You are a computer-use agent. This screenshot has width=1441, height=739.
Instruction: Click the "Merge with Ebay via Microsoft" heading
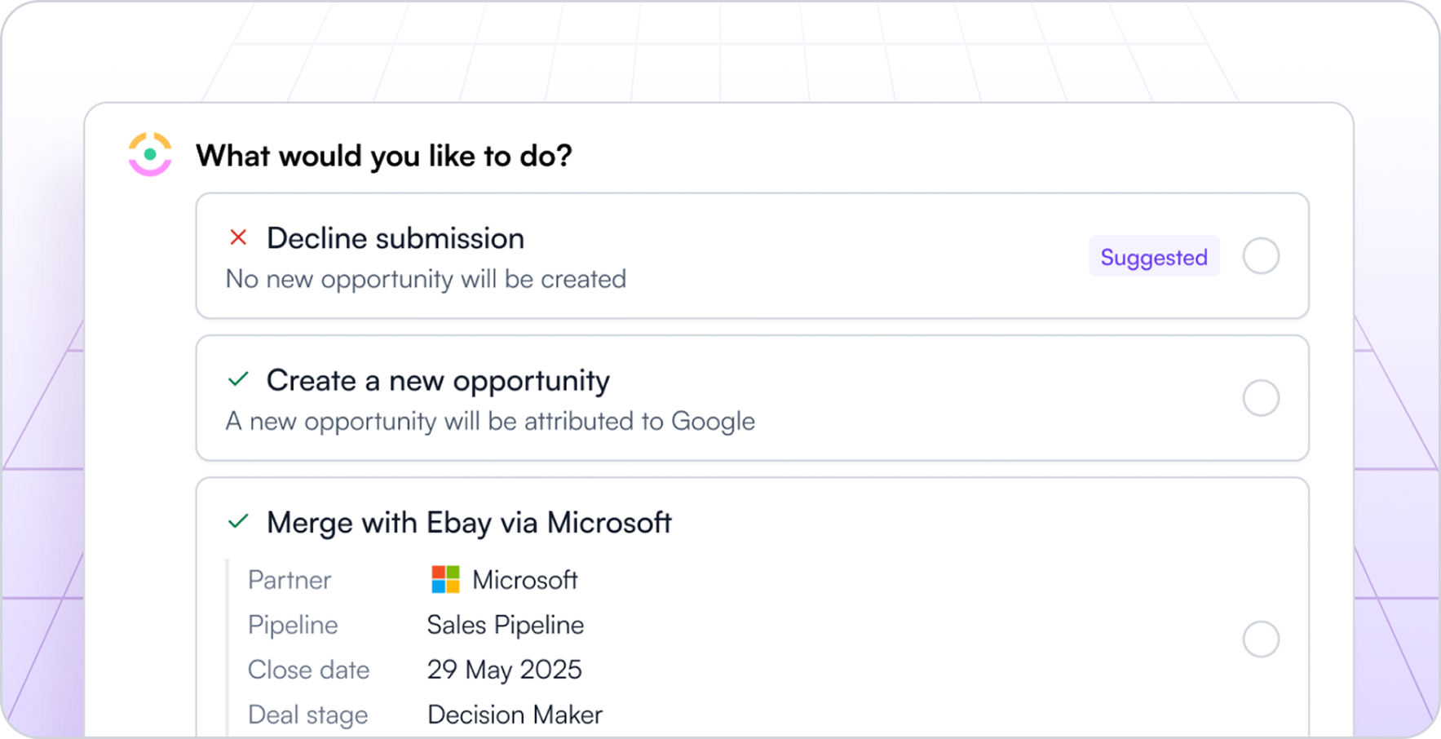click(469, 522)
